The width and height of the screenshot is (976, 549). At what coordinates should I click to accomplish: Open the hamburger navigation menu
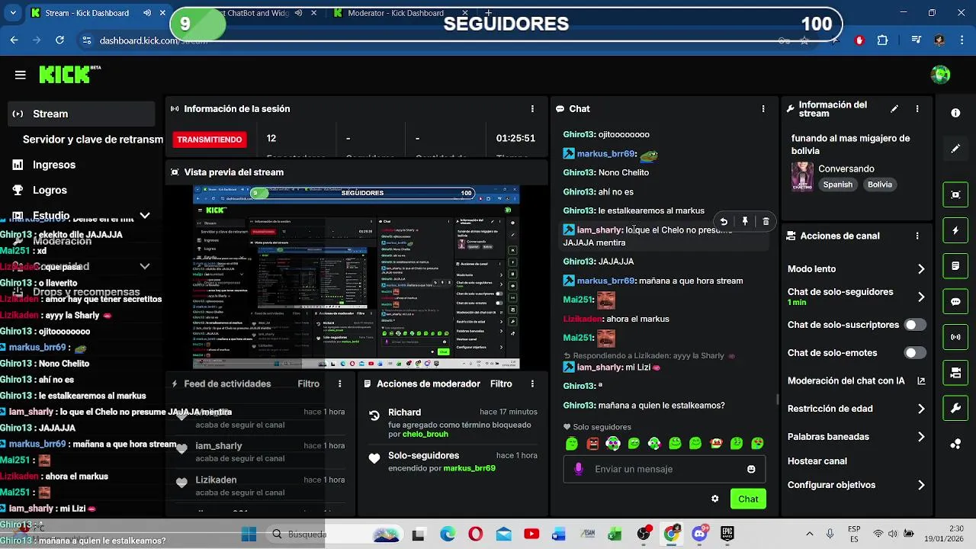point(21,75)
